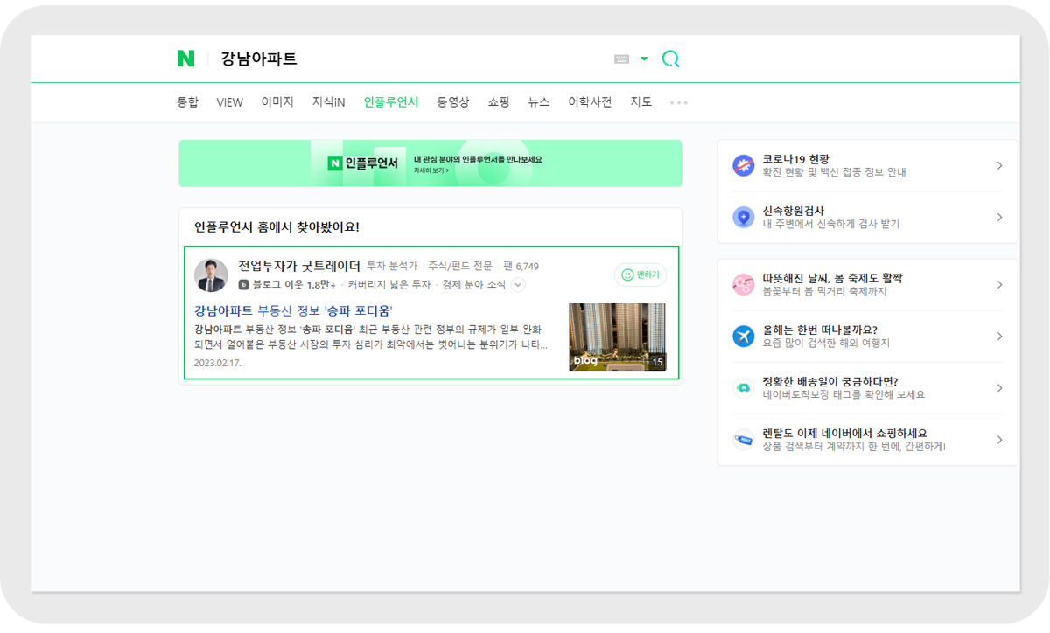Click the chevron on 코로나19 현황 row

pos(999,166)
